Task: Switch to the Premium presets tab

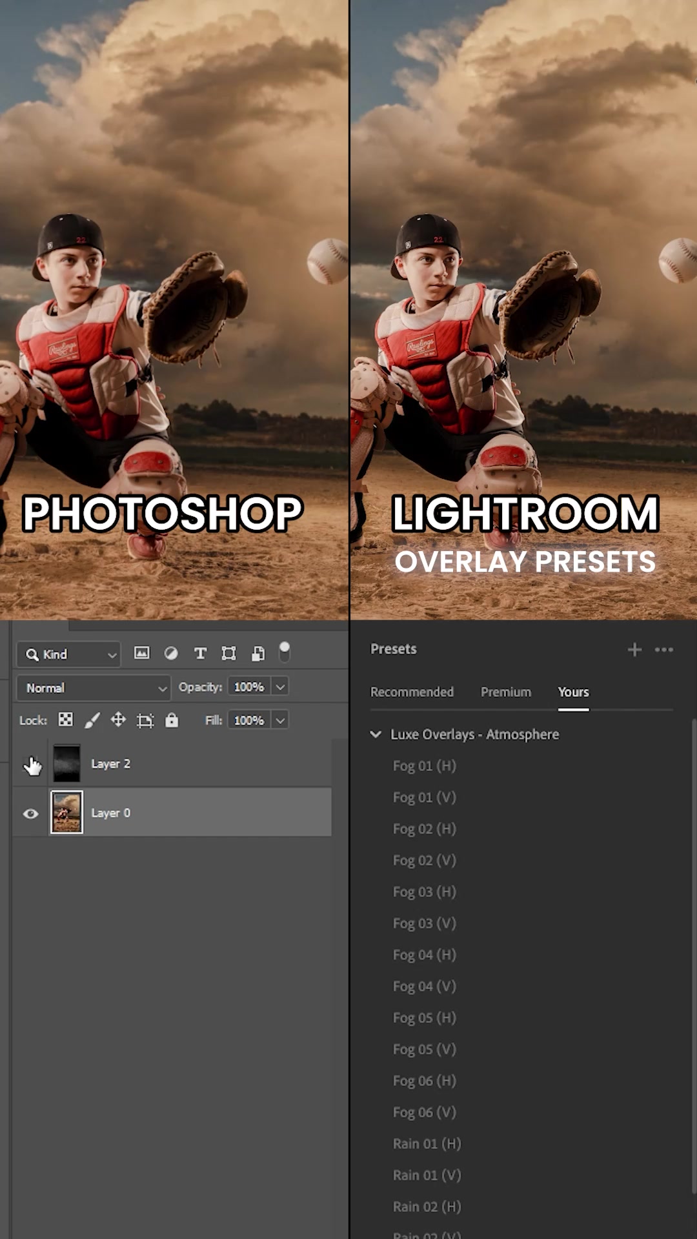Action: (506, 692)
